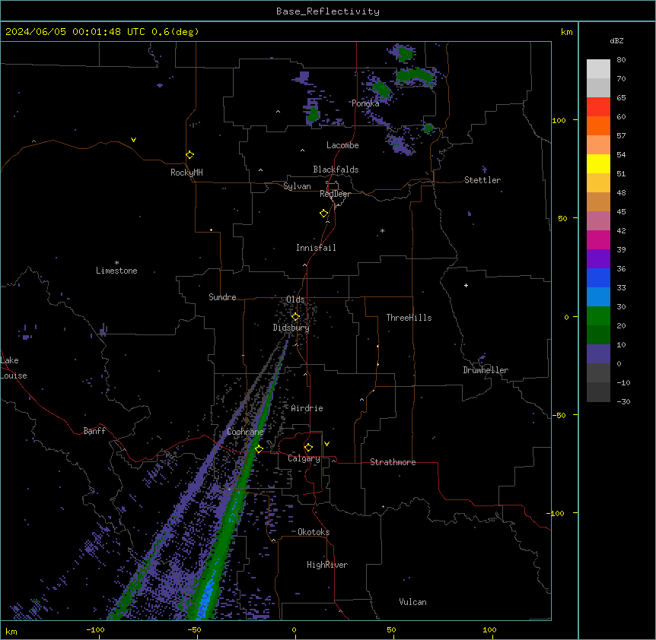Viewport: 656px width, 640px height.
Task: Click the Sundre town label
Action: point(222,297)
